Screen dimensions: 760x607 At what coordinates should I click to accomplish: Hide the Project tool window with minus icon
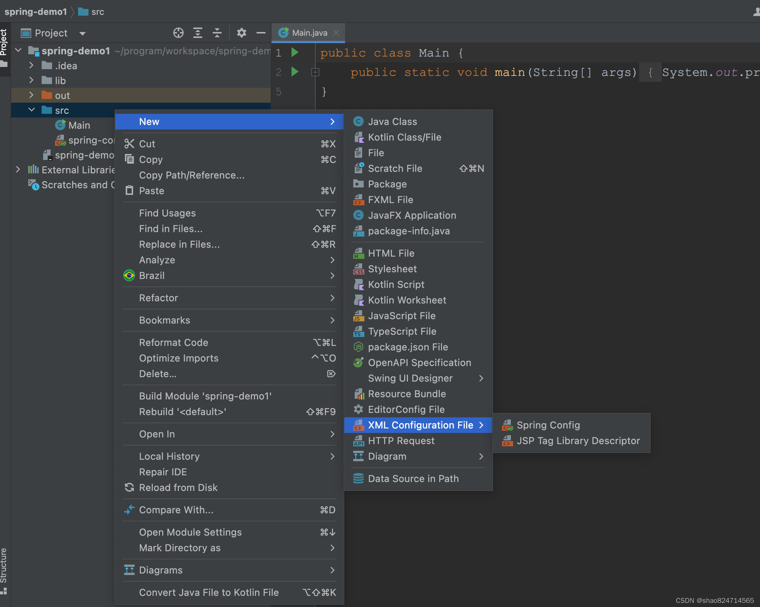tap(261, 33)
